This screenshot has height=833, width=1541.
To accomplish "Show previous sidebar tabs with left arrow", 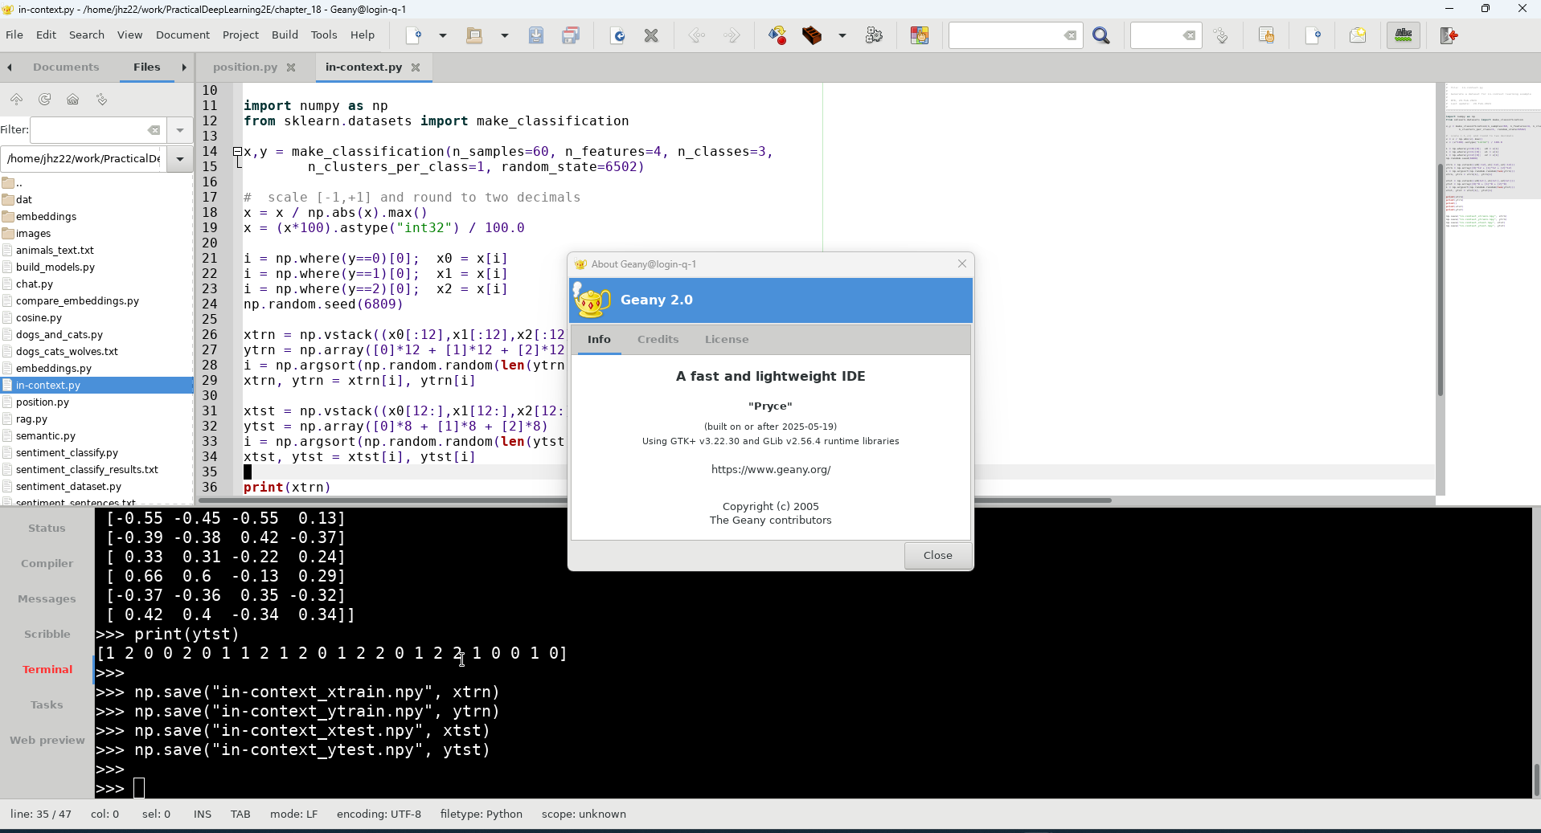I will click(10, 67).
